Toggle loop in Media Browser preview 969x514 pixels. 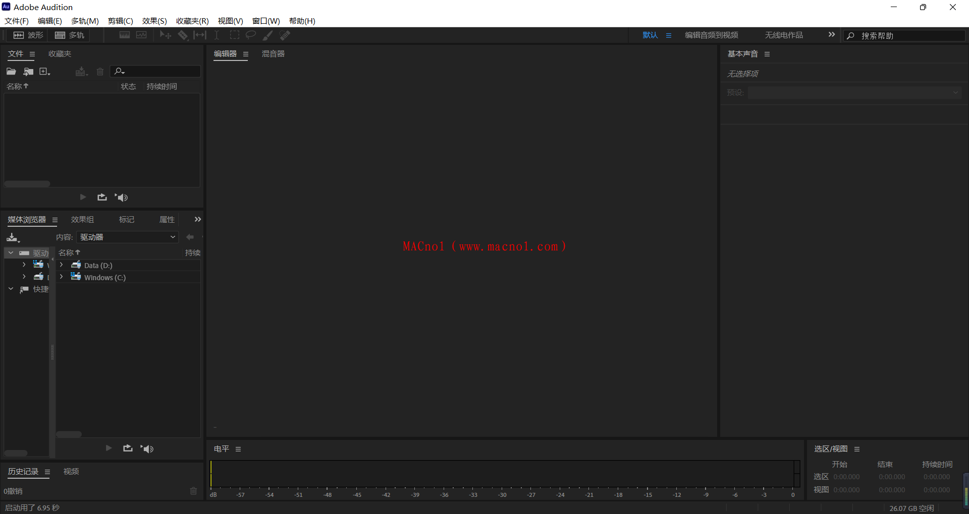tap(128, 448)
